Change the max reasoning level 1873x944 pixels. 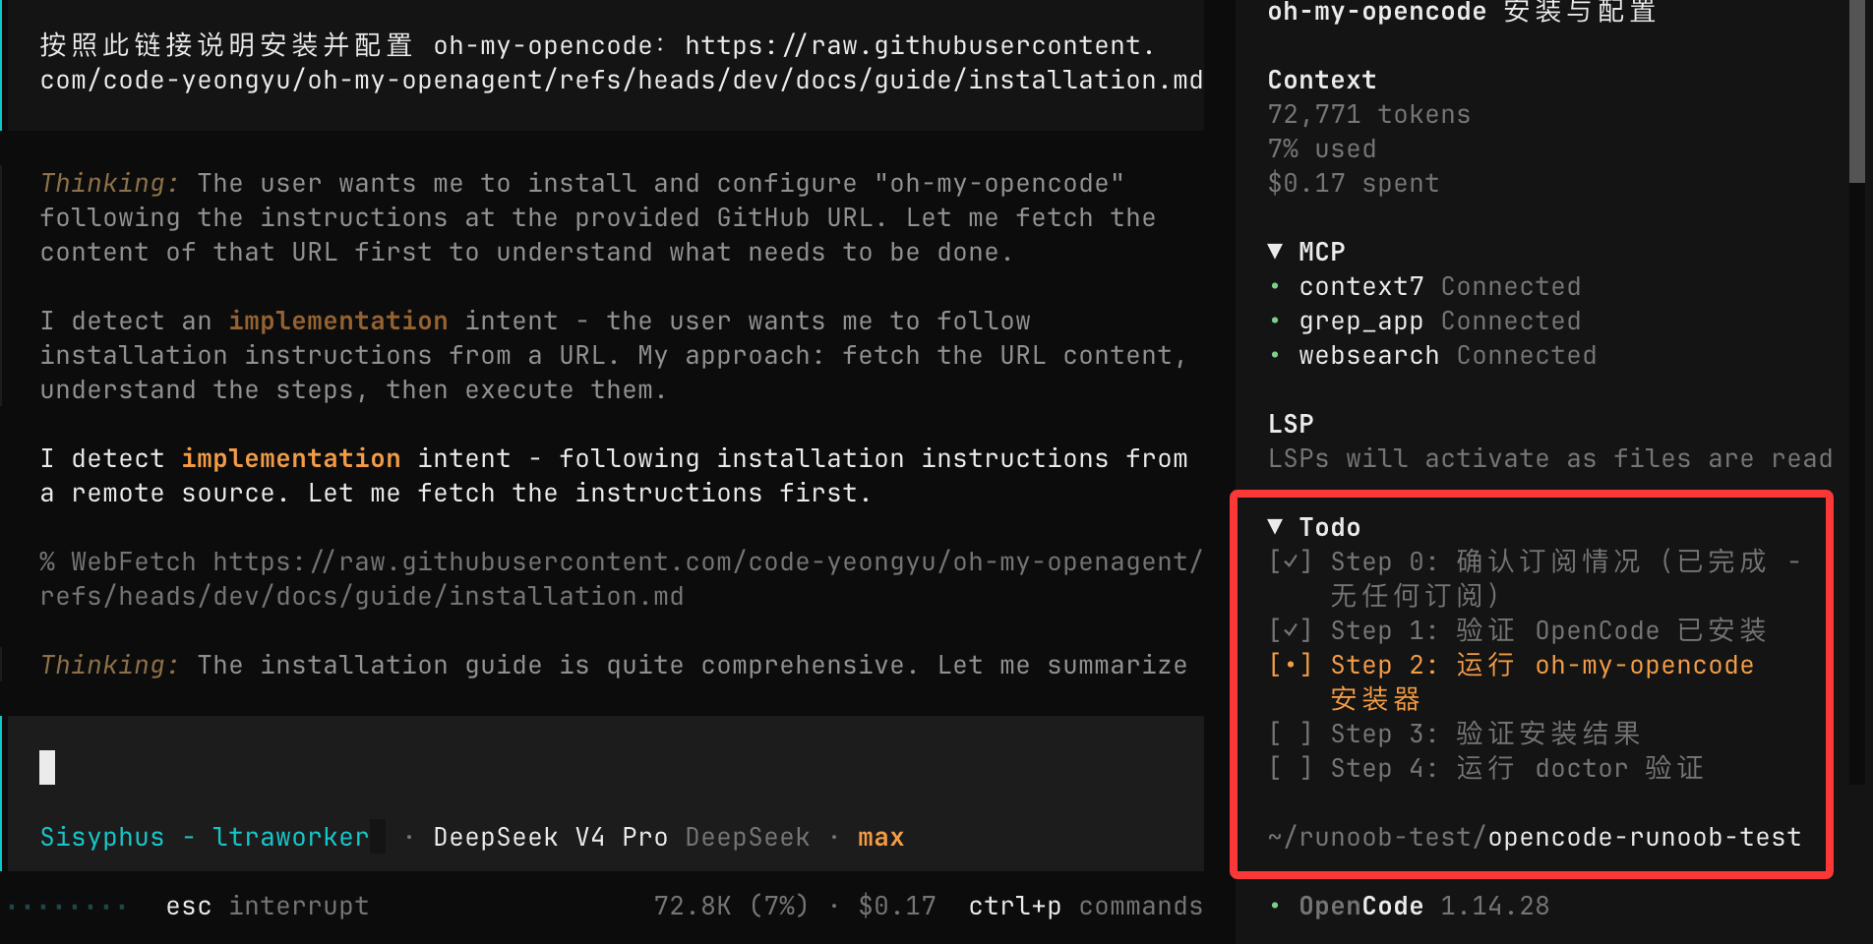[x=880, y=837]
